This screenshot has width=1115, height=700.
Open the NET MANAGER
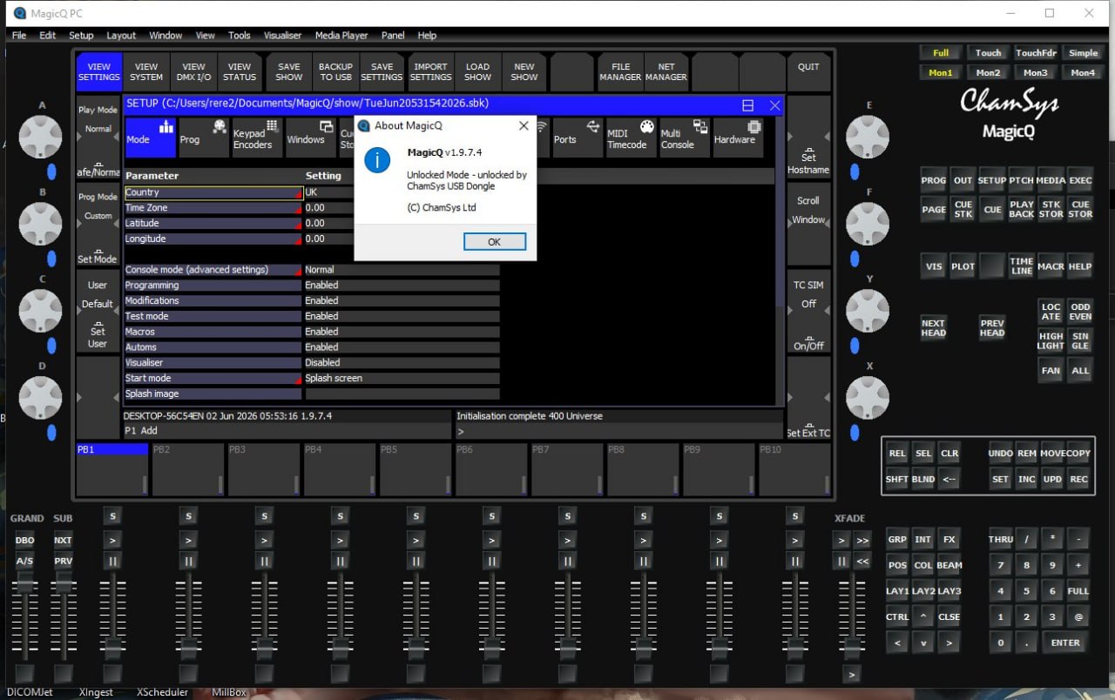coord(666,72)
